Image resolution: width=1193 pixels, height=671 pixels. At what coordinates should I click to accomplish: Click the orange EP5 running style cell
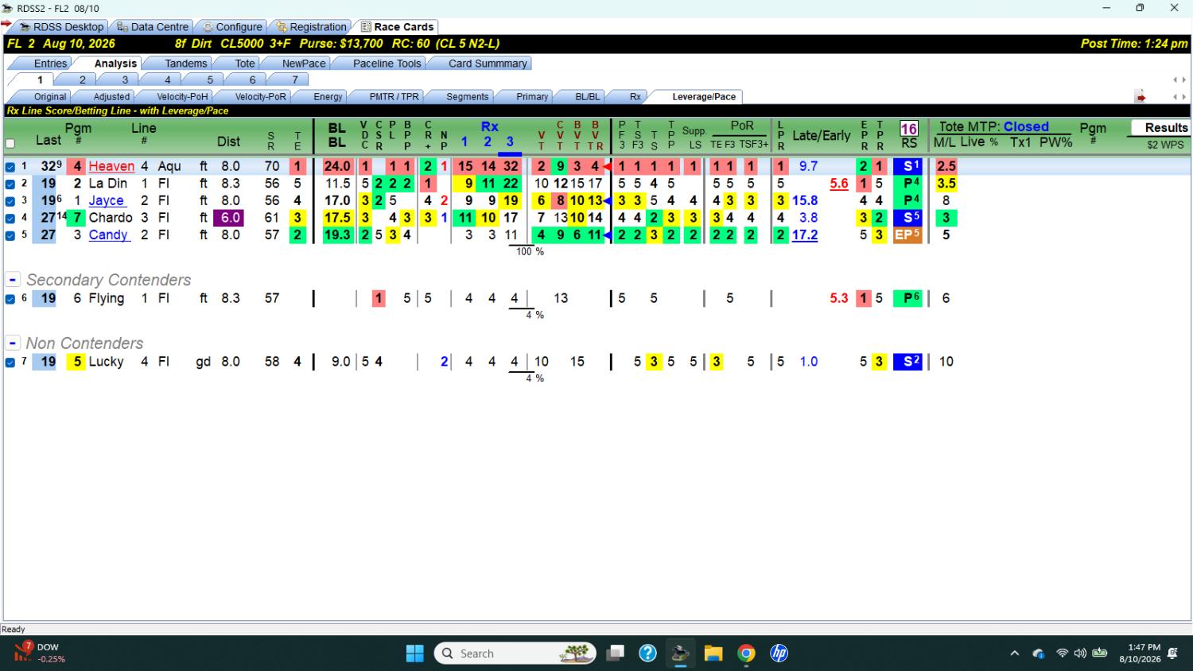[907, 235]
